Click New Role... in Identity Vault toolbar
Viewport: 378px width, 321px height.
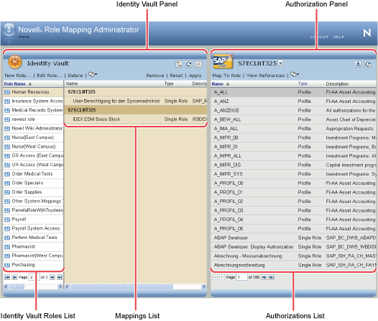(x=18, y=76)
